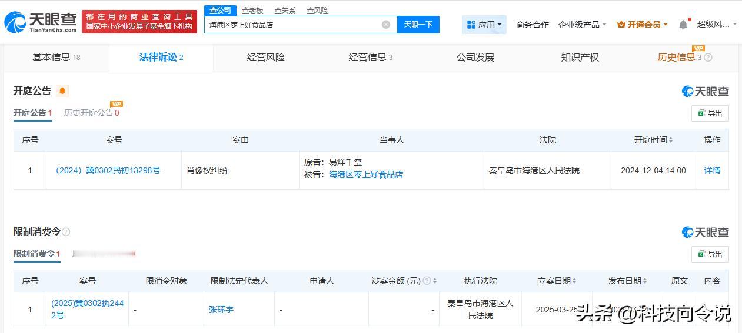
Task: Expand the 超级风 user account menu
Action: 717,25
